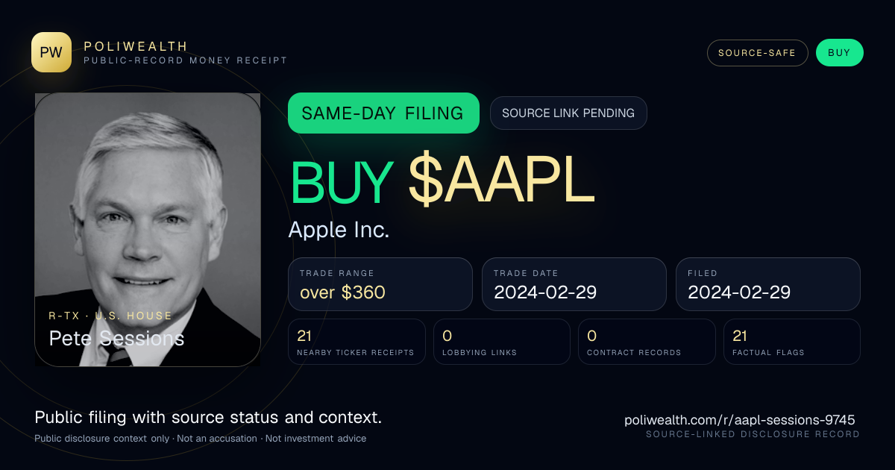Open the Nearby Ticker Receipts stat tile

(x=357, y=342)
